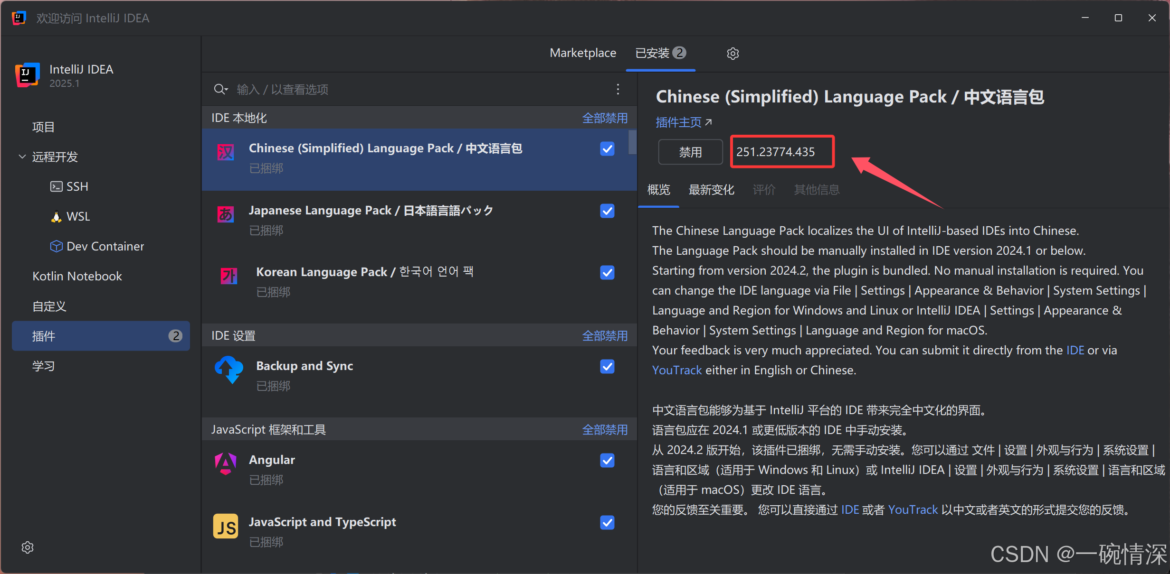This screenshot has width=1170, height=574.
Task: Click version number 251.23774.435
Action: pos(775,152)
